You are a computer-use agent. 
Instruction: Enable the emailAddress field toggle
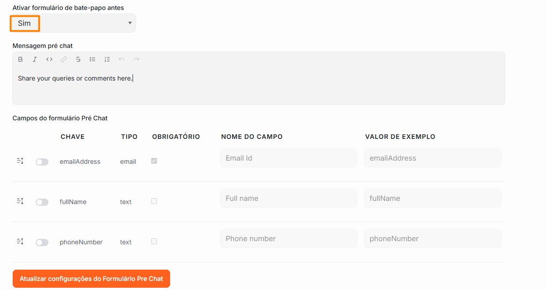point(42,162)
